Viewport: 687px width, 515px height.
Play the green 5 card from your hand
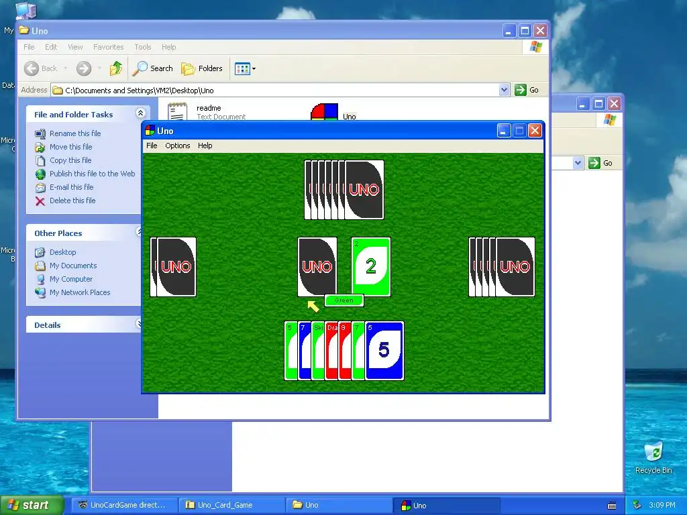click(290, 351)
